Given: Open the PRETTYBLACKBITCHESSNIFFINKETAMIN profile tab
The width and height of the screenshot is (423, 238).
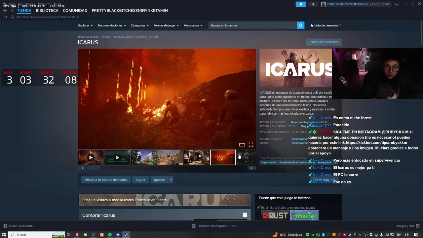Looking at the screenshot, I should pos(130,11).
